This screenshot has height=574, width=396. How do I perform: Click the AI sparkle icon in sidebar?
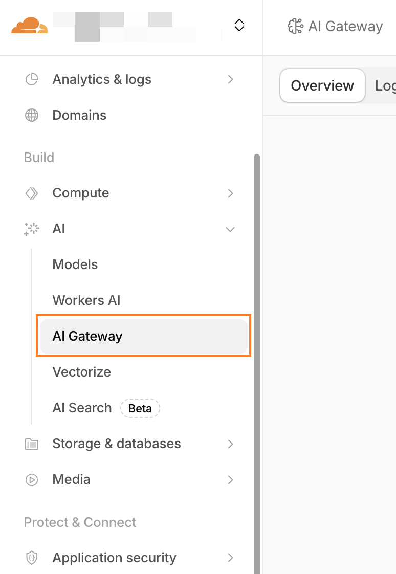click(x=31, y=229)
